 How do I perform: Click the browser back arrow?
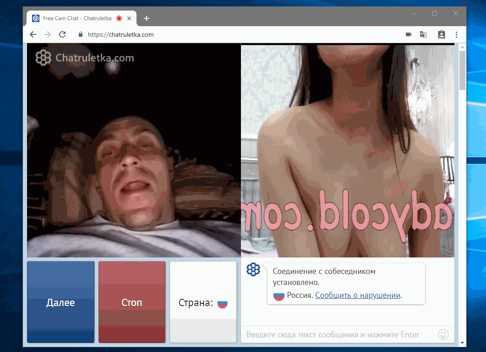coord(33,34)
